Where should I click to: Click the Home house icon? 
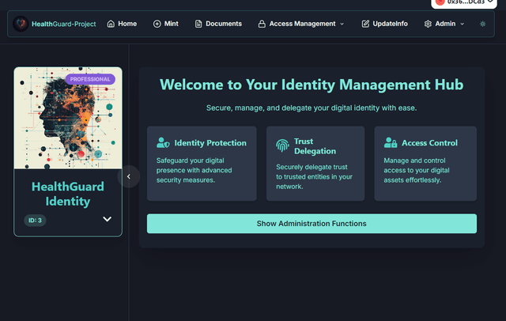point(111,24)
